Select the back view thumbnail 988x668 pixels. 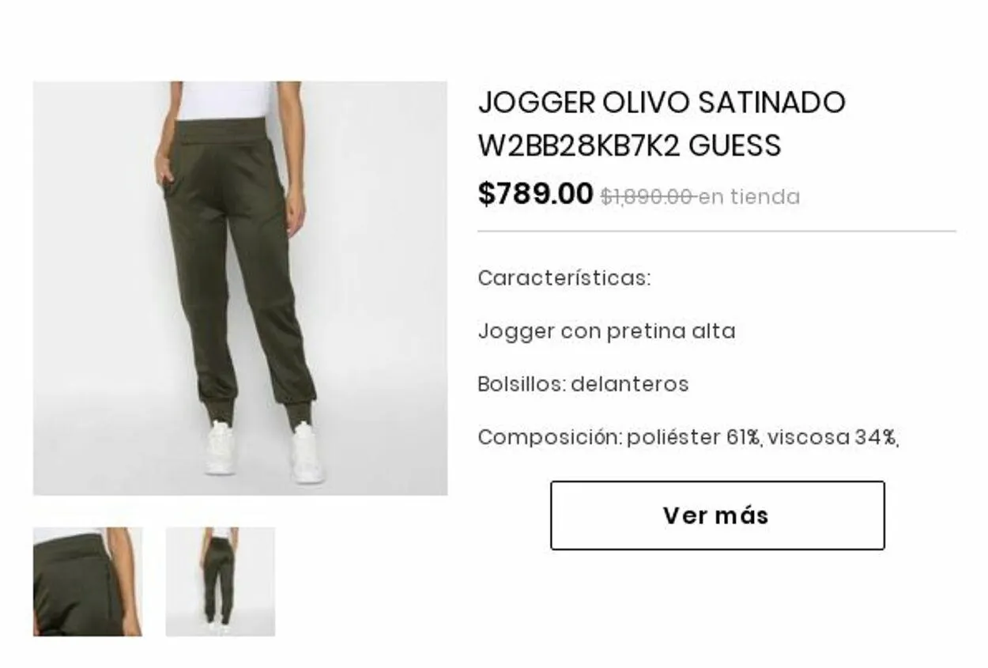pyautogui.click(x=220, y=582)
